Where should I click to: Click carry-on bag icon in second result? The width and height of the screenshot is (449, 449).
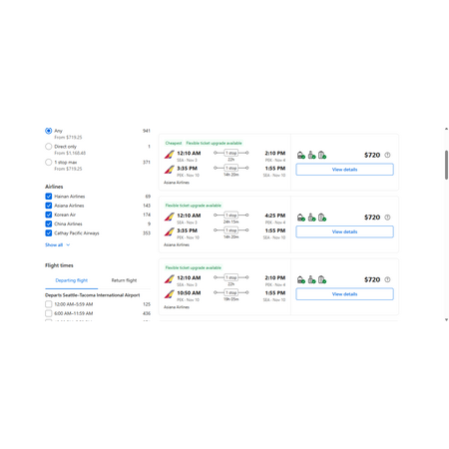click(x=311, y=218)
